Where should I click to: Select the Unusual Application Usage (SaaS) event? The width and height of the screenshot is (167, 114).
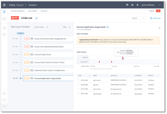pyautogui.click(x=48, y=78)
